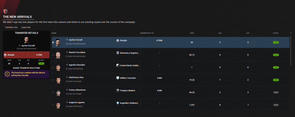Click Ayrton Ciccioli portrait in Transfer Details
Image resolution: width=295 pixels, height=117 pixels.
coord(27,40)
